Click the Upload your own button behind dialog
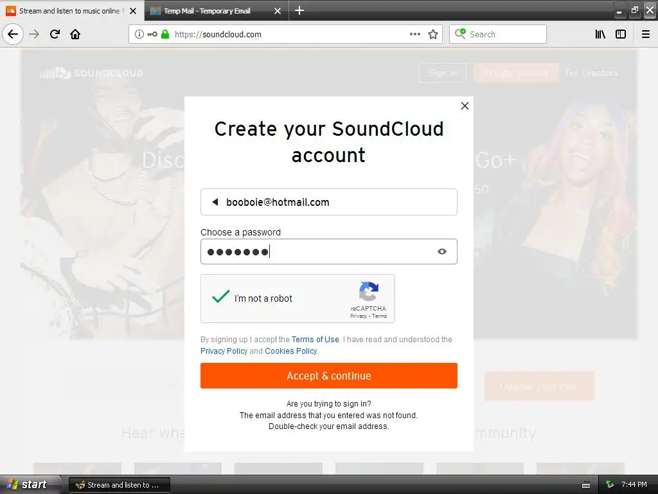Viewport: 658px width, 494px height. tap(539, 386)
